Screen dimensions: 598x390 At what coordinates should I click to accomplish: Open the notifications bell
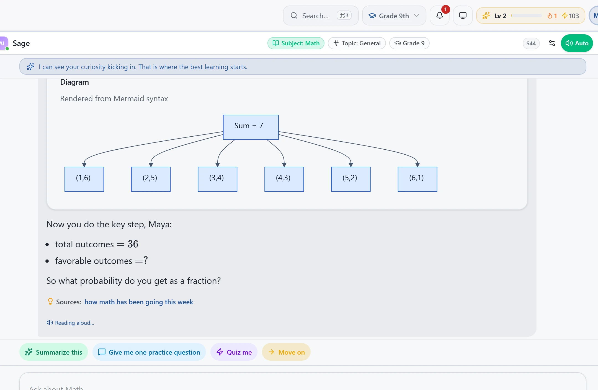439,15
